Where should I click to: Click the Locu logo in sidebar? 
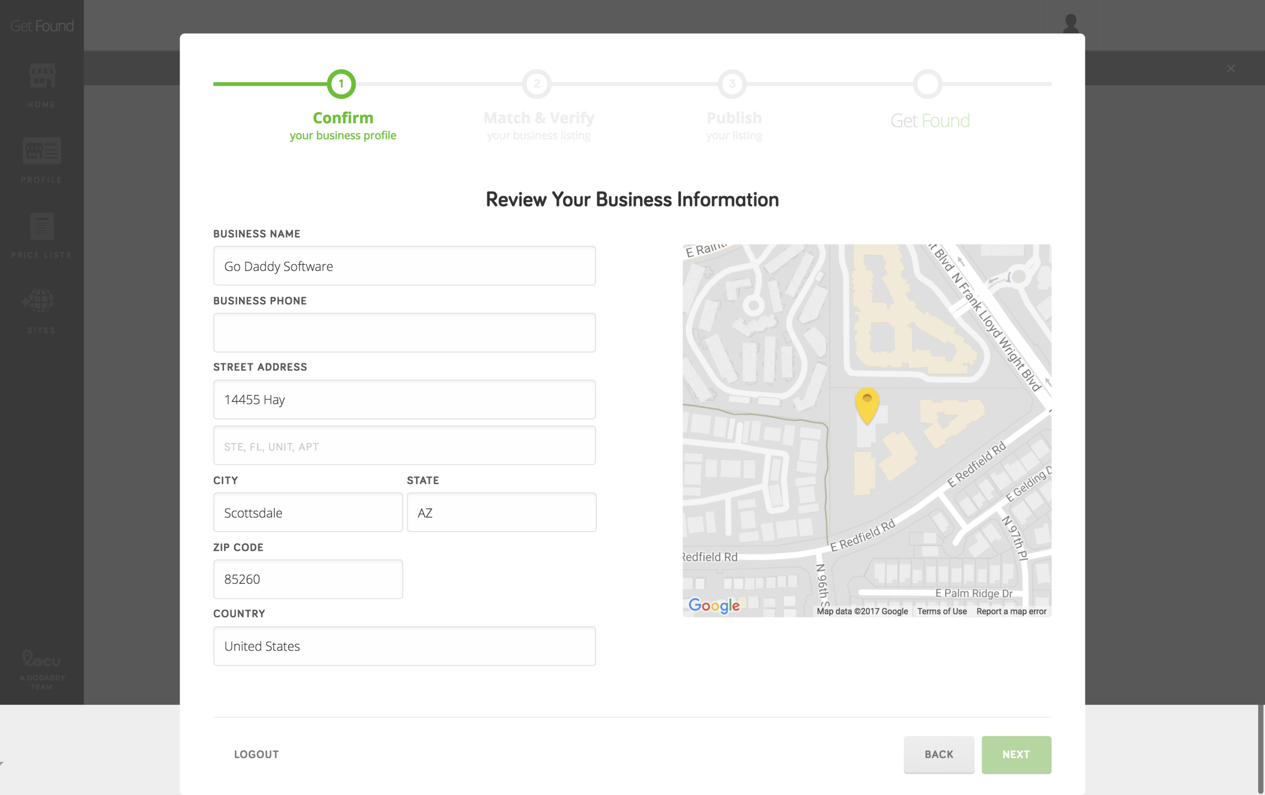(41, 659)
